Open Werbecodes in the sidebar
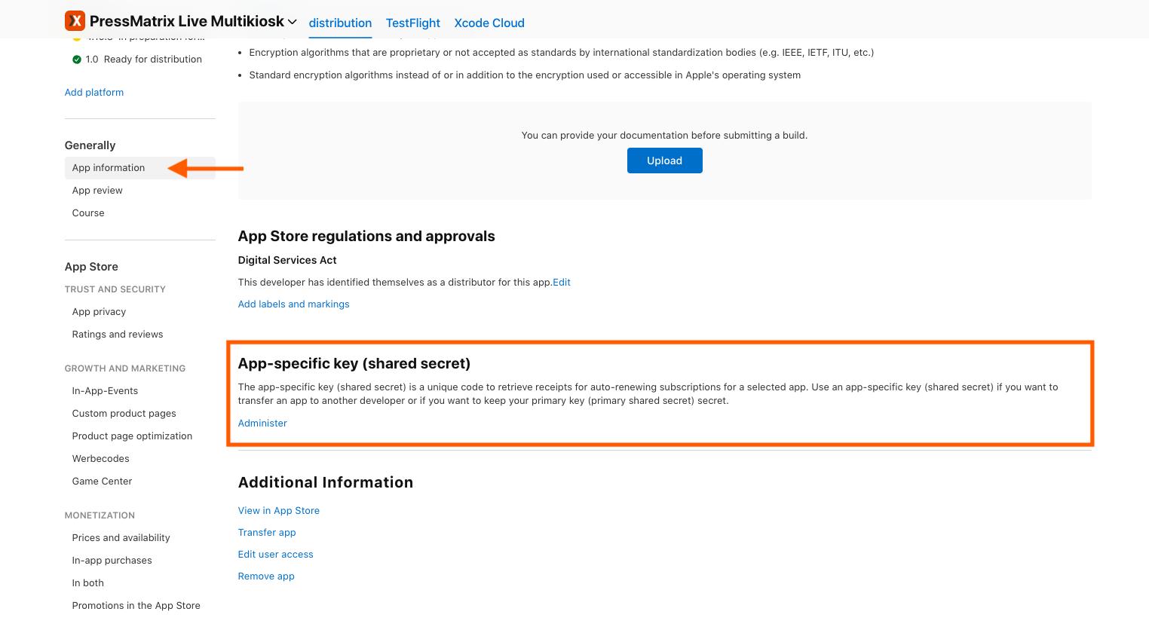Screen dimensions: 1149x636 click(101, 459)
